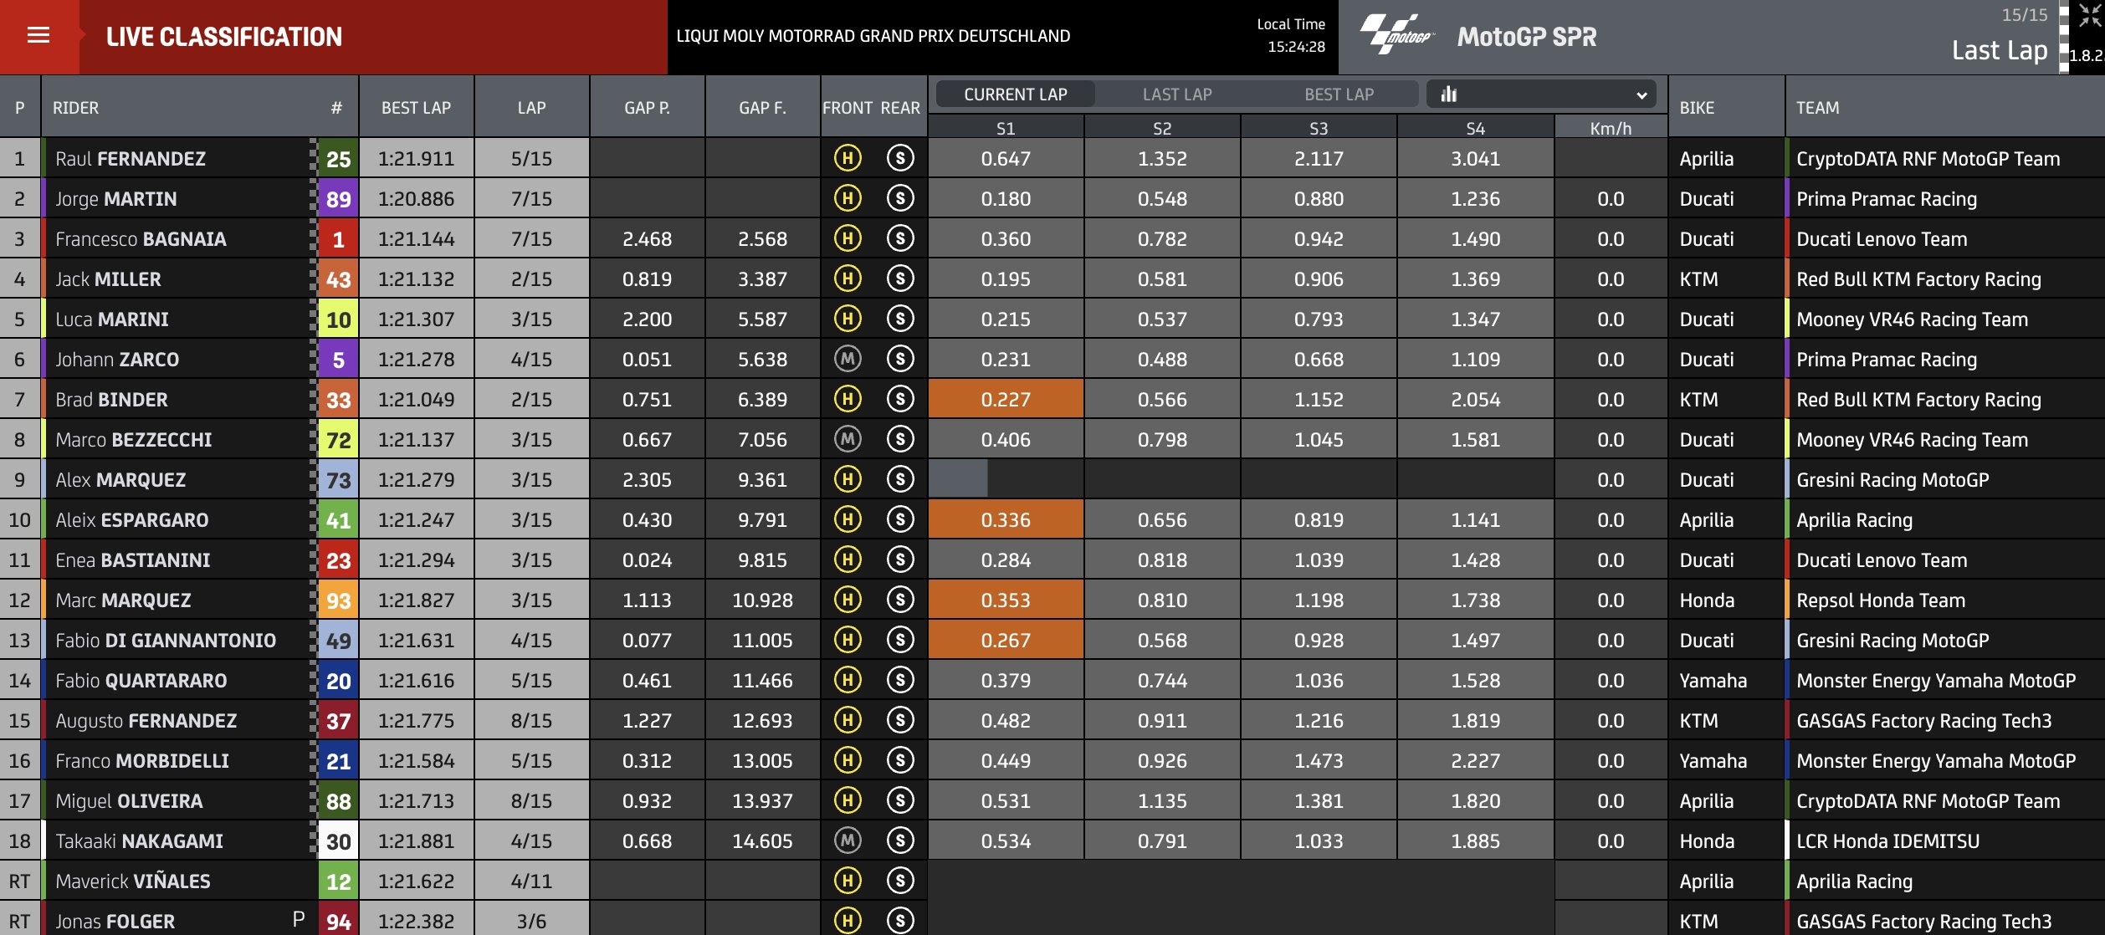Select rider Jorge MARTIN
Viewport: 2105px width, 935px height.
(x=116, y=199)
